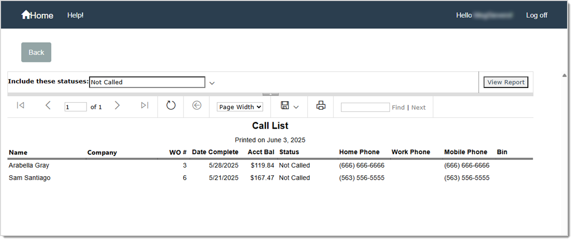Screen dimensions: 573x241
Task: Jump to the first report page
Action: click(x=21, y=106)
